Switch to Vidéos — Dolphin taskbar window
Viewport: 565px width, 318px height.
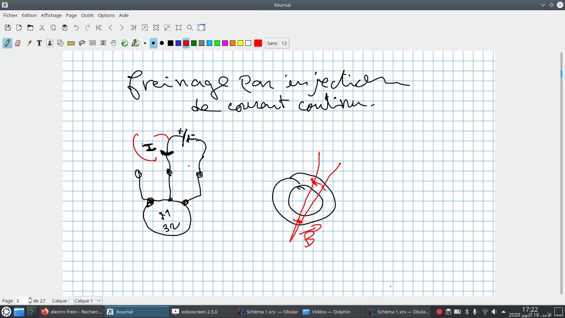click(333, 312)
